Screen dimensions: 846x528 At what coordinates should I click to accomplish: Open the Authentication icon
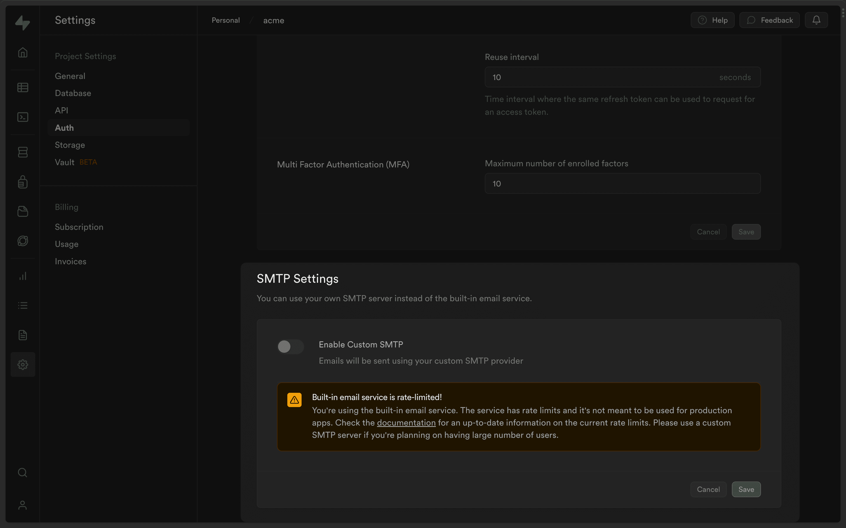coord(23,182)
